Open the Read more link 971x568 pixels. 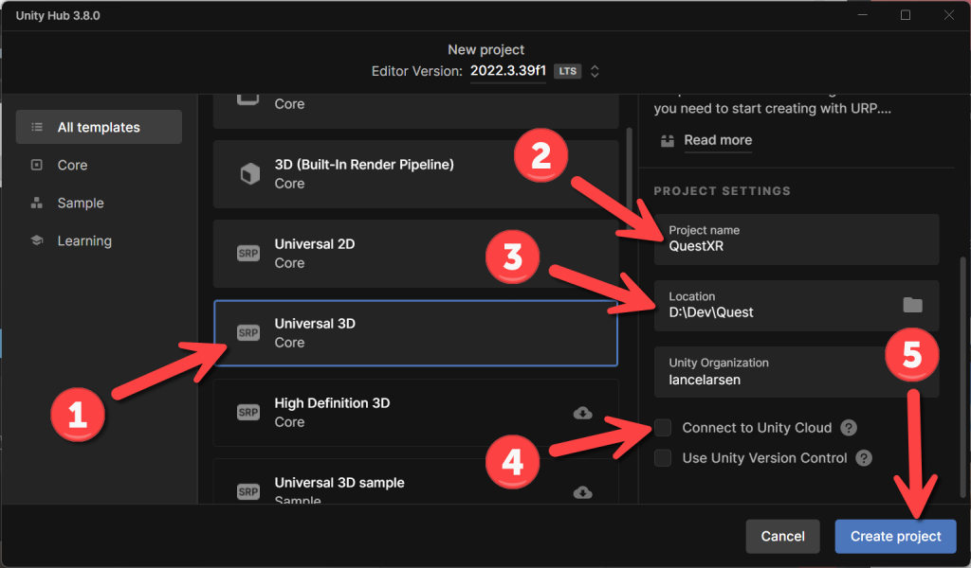718,140
